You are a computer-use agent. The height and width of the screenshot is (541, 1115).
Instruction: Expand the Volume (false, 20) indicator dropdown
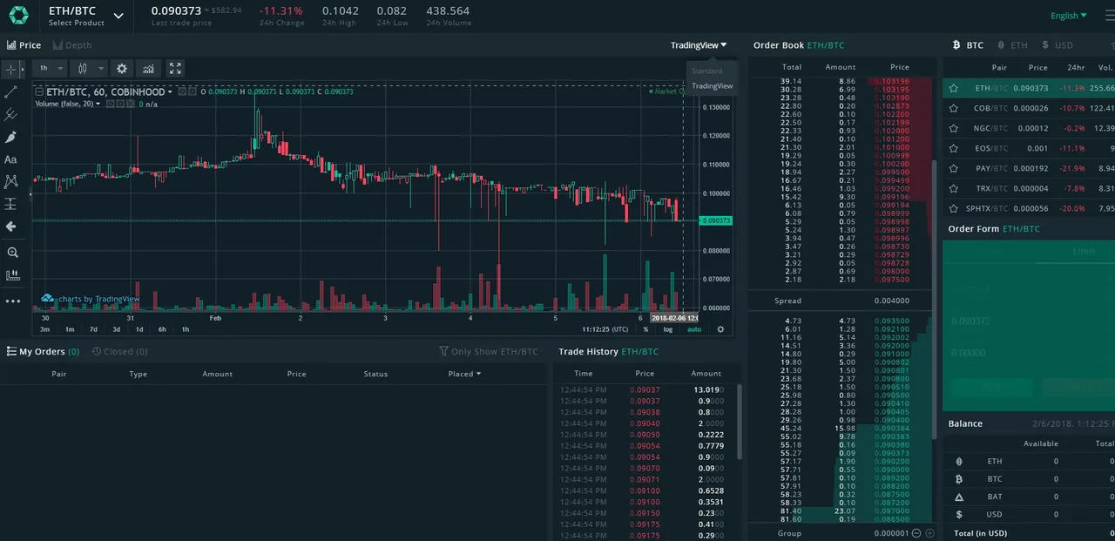[x=98, y=104]
